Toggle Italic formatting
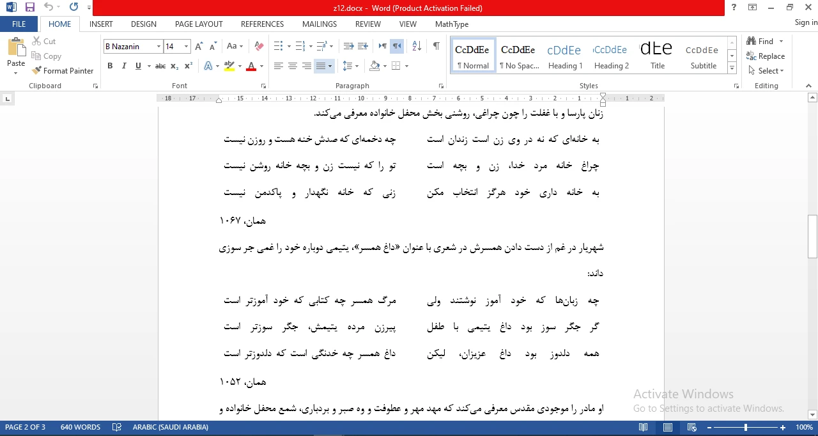Viewport: 818px width, 436px height. [123, 66]
